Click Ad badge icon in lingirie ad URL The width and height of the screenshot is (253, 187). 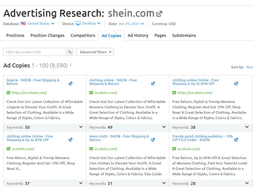click(x=8, y=93)
